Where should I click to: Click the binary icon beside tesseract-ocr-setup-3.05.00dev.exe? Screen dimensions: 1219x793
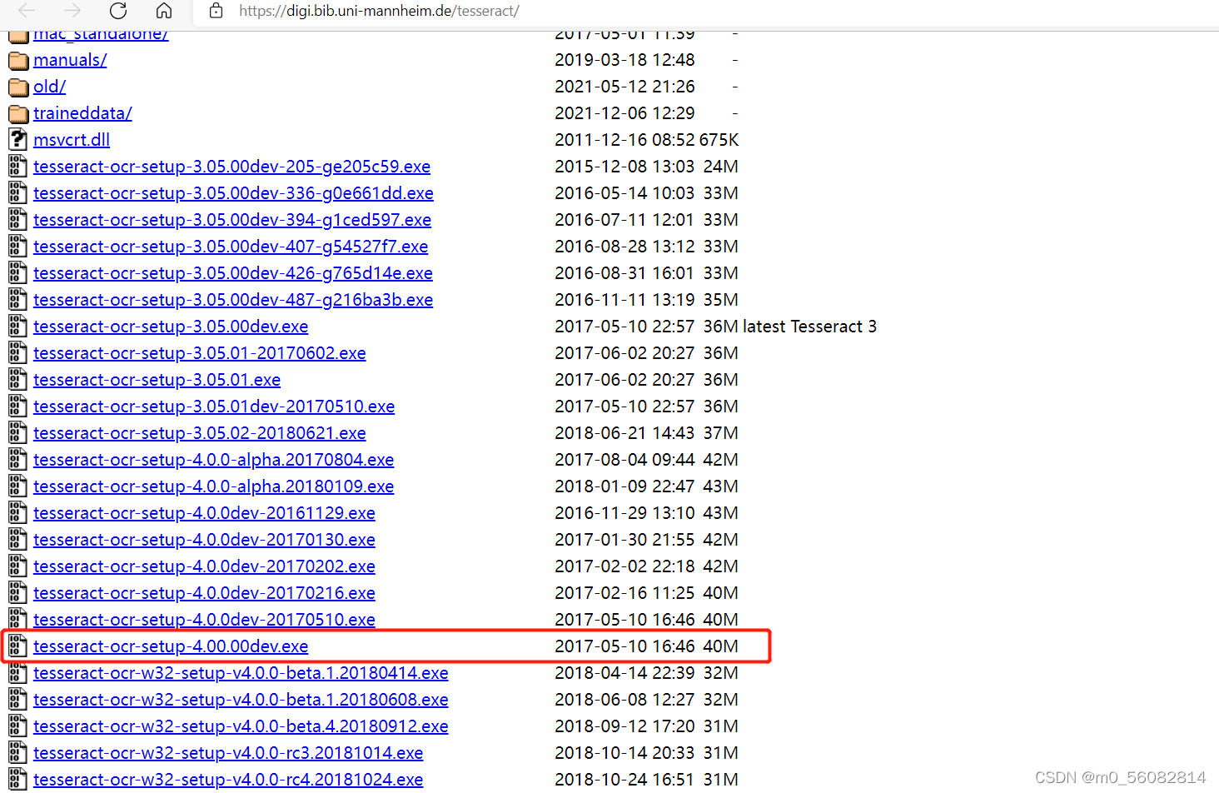(x=18, y=327)
